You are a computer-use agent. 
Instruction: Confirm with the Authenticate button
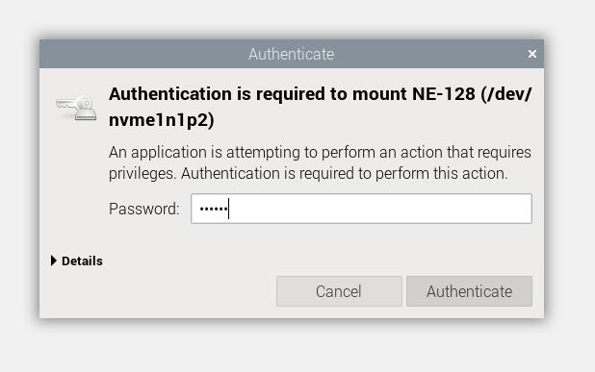pyautogui.click(x=469, y=291)
